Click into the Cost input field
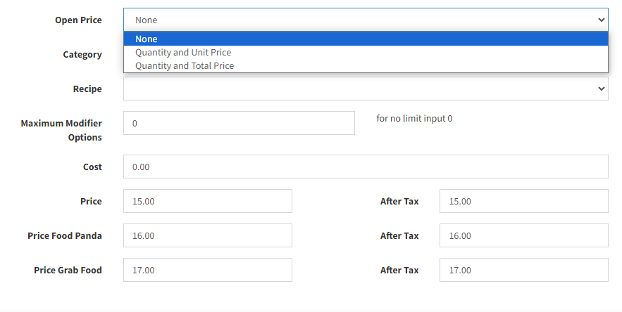Viewport: 622px width, 312px height. 366,167
